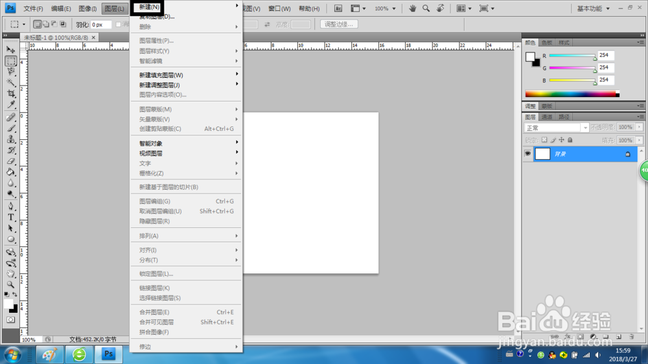Switch to the 通道 tab
Screen dimensions: 648x364
(x=547, y=117)
